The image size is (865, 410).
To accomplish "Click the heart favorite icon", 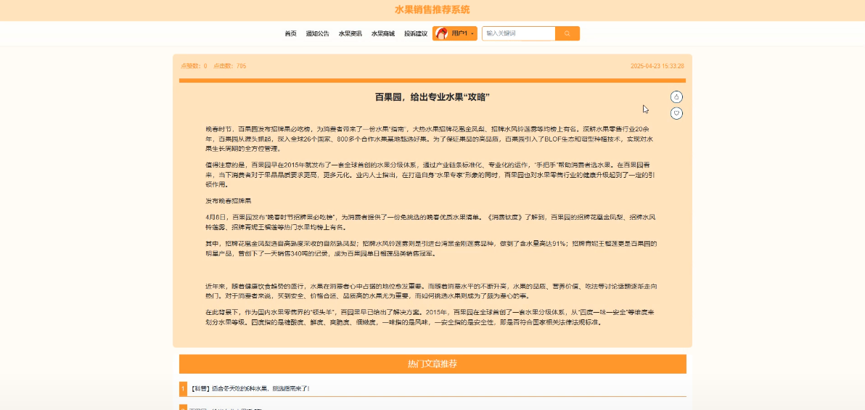I will (x=676, y=113).
